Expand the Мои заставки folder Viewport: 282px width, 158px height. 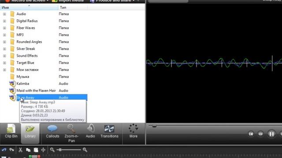[4, 70]
